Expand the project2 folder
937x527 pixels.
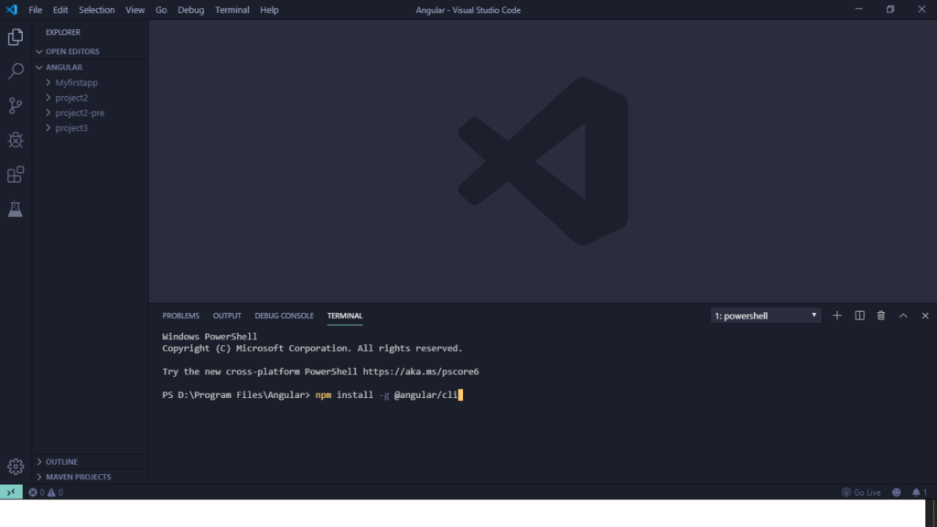pyautogui.click(x=91, y=97)
